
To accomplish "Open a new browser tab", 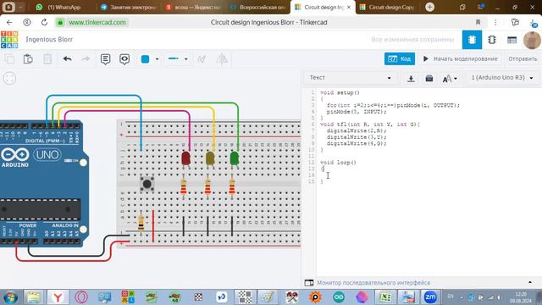I will [429, 7].
